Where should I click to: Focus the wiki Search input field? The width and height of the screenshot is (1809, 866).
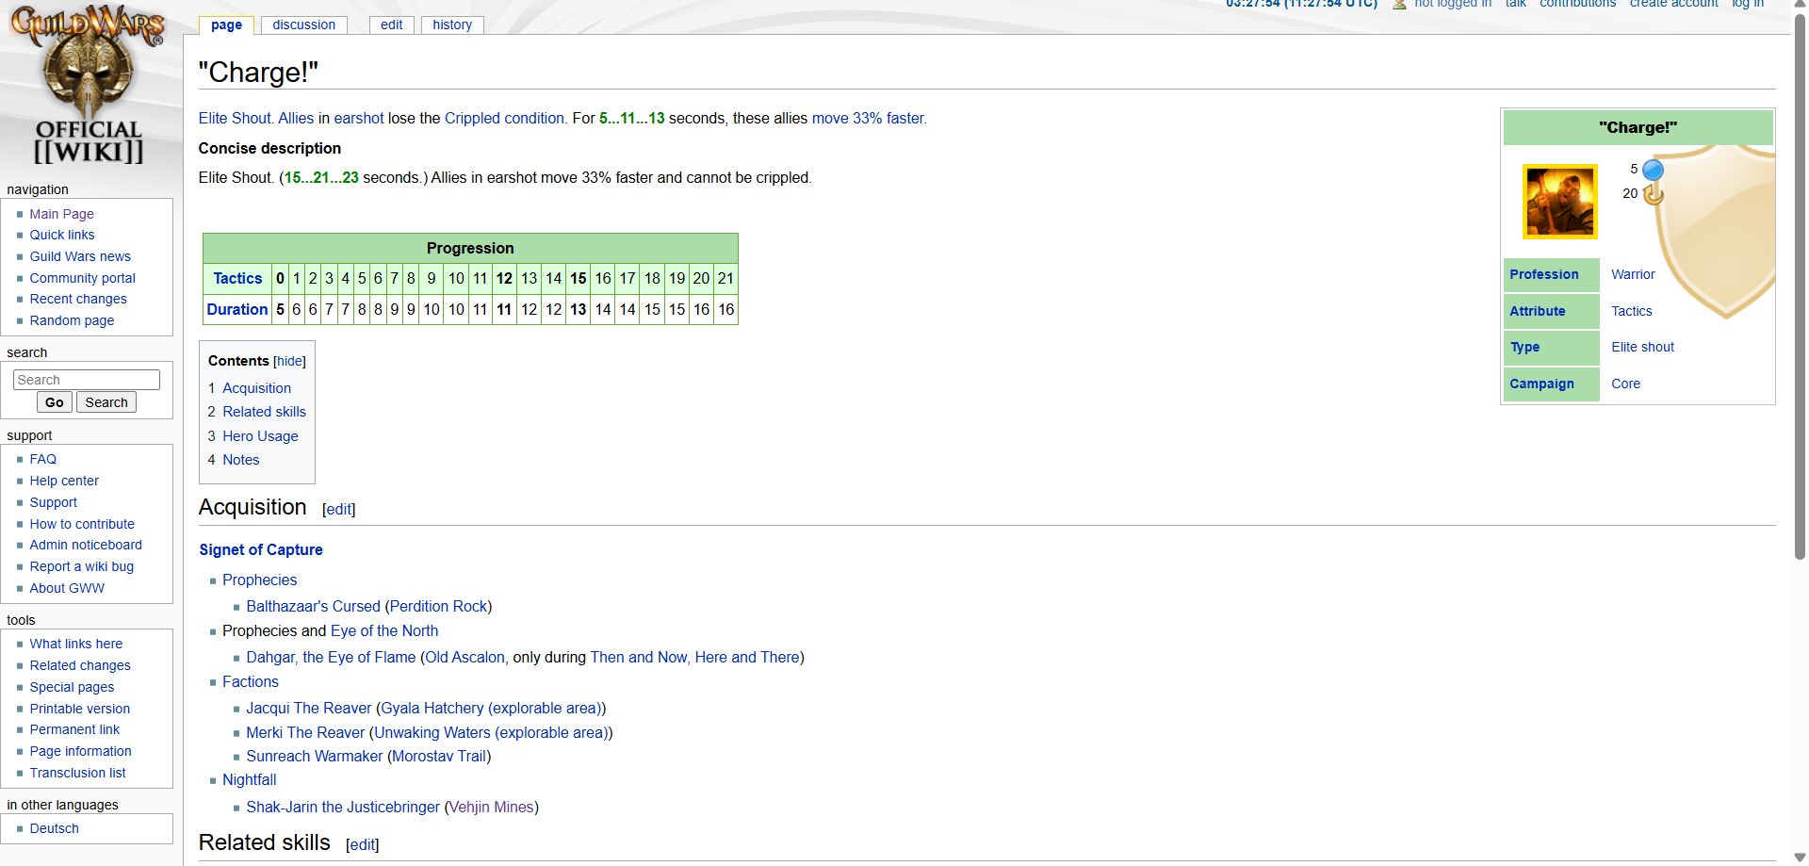pyautogui.click(x=87, y=380)
